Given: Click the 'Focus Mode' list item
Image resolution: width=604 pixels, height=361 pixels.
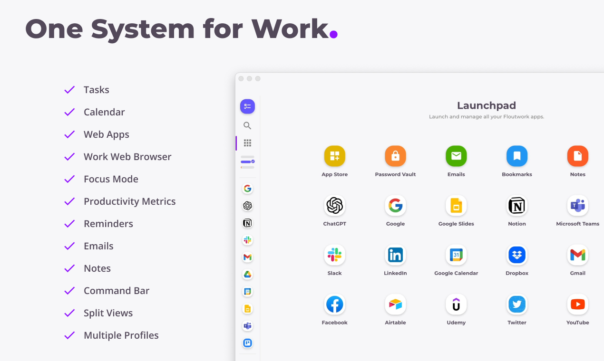Looking at the screenshot, I should [111, 179].
